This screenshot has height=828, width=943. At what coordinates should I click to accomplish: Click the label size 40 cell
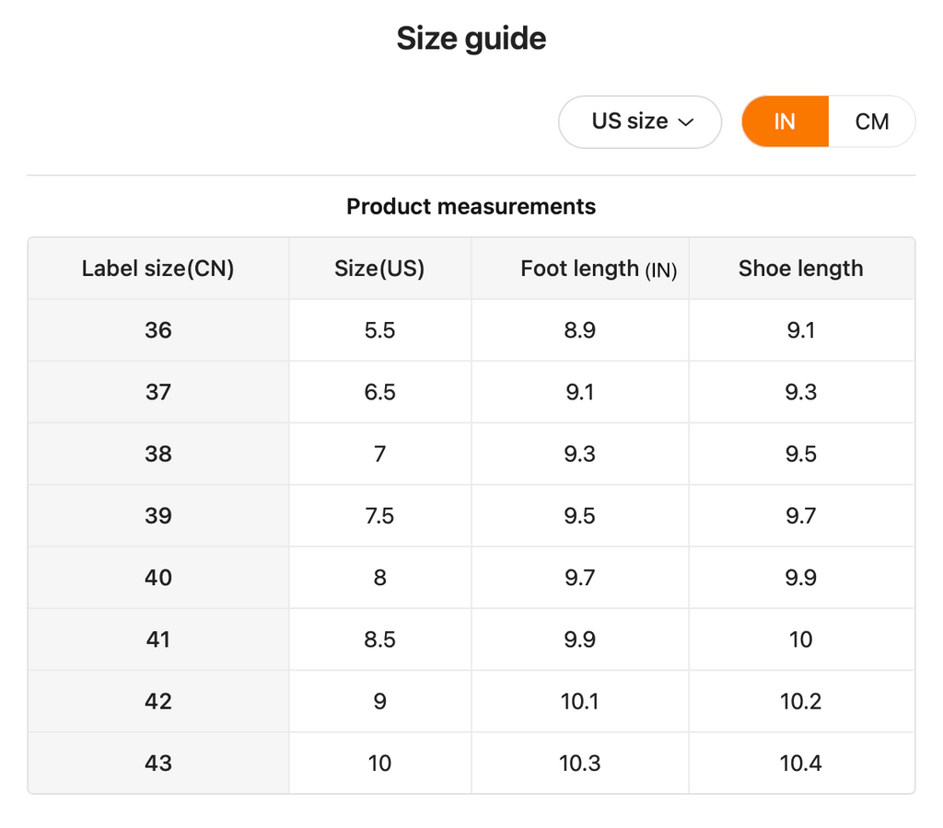(x=157, y=578)
